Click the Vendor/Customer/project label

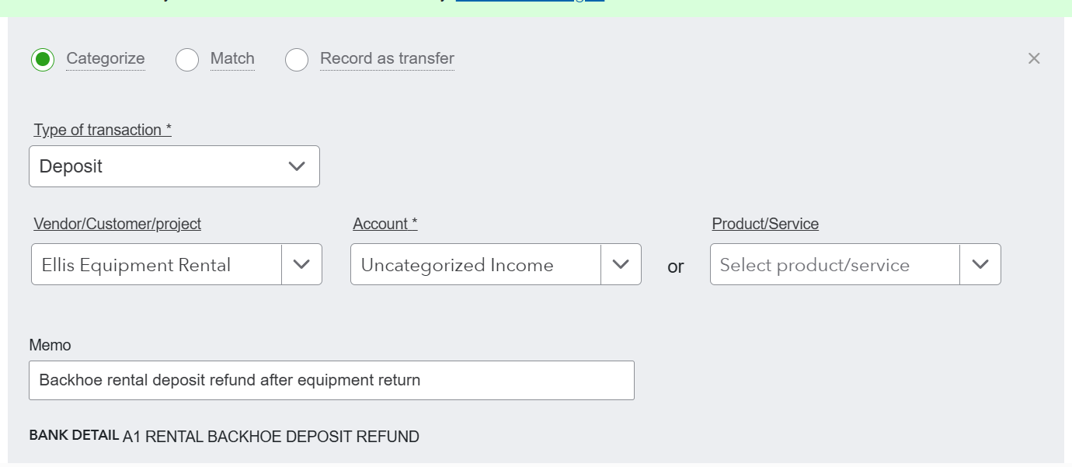pyautogui.click(x=117, y=224)
